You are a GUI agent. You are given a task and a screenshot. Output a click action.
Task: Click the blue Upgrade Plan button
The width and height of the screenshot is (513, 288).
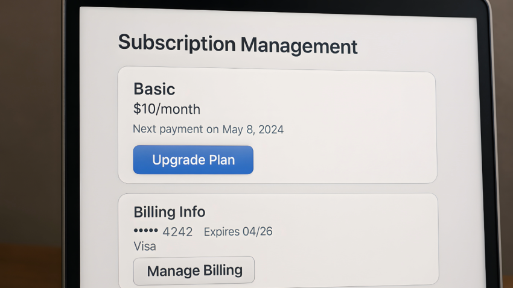click(x=193, y=160)
